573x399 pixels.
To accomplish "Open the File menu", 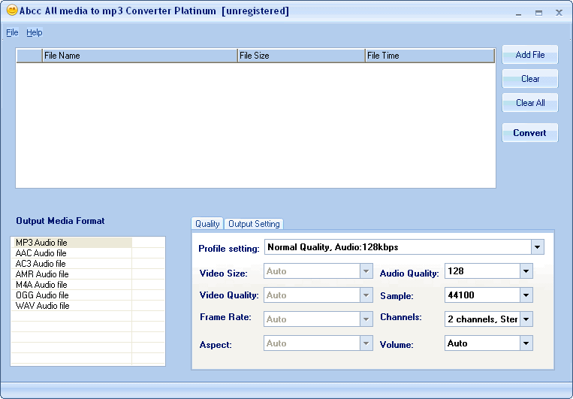I will pyautogui.click(x=12, y=32).
